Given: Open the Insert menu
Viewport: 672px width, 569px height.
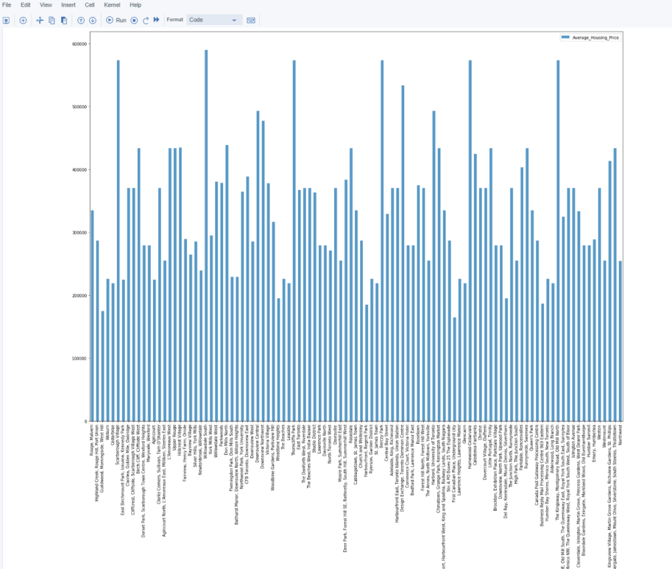Looking at the screenshot, I should [68, 5].
